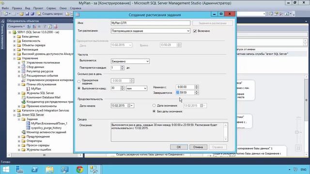Viewport: 310px width, 174px height.
Task: Select Сбор данных node icon
Action: click(24, 67)
